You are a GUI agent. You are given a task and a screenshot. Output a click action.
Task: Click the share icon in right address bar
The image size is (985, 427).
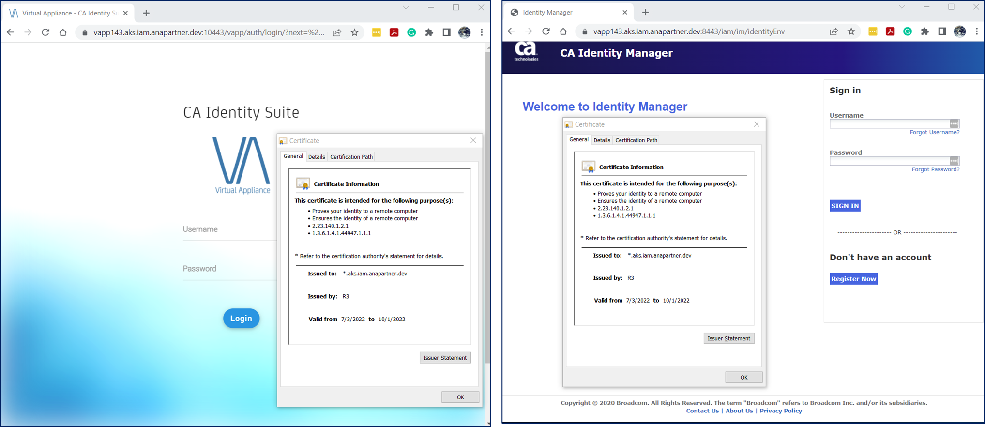pyautogui.click(x=834, y=31)
